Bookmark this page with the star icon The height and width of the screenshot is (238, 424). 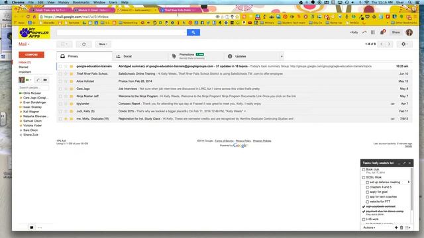[237, 17]
